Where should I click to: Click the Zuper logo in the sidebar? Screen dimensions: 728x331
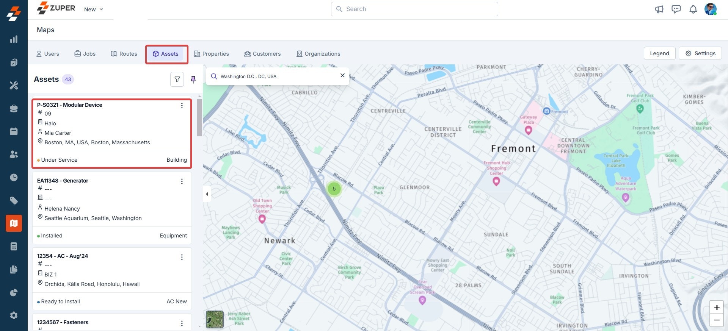pyautogui.click(x=14, y=14)
